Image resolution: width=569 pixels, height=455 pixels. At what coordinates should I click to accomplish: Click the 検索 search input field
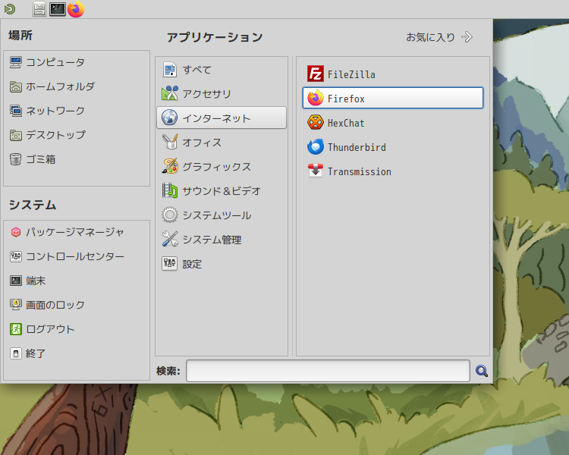point(328,371)
